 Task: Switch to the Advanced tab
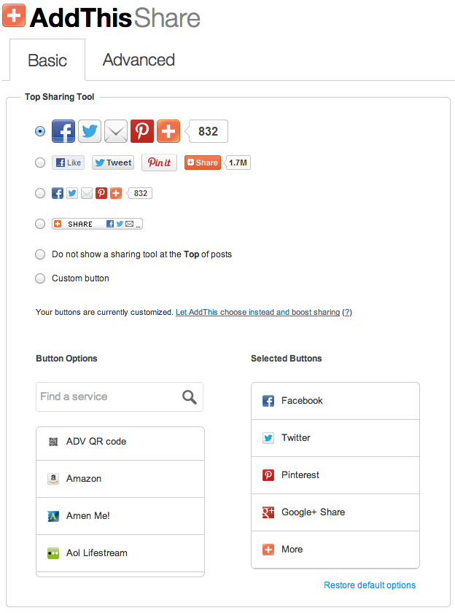(139, 60)
